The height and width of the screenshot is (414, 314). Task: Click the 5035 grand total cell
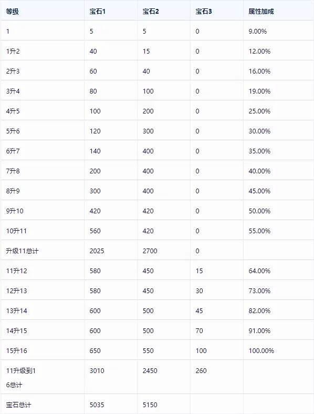97,405
